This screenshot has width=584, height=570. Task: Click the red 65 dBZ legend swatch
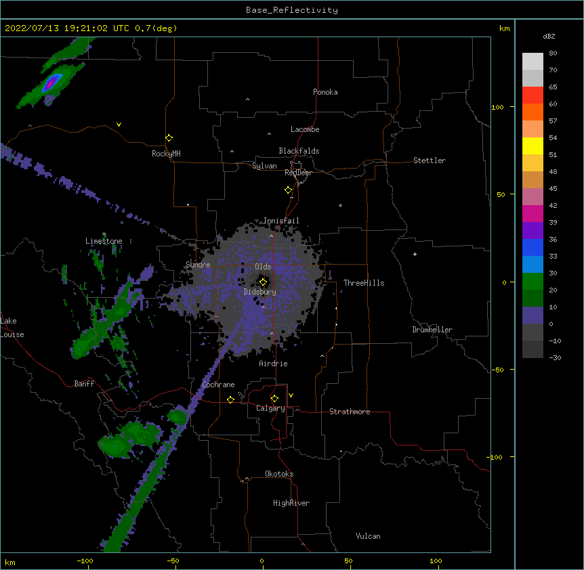pyautogui.click(x=533, y=95)
